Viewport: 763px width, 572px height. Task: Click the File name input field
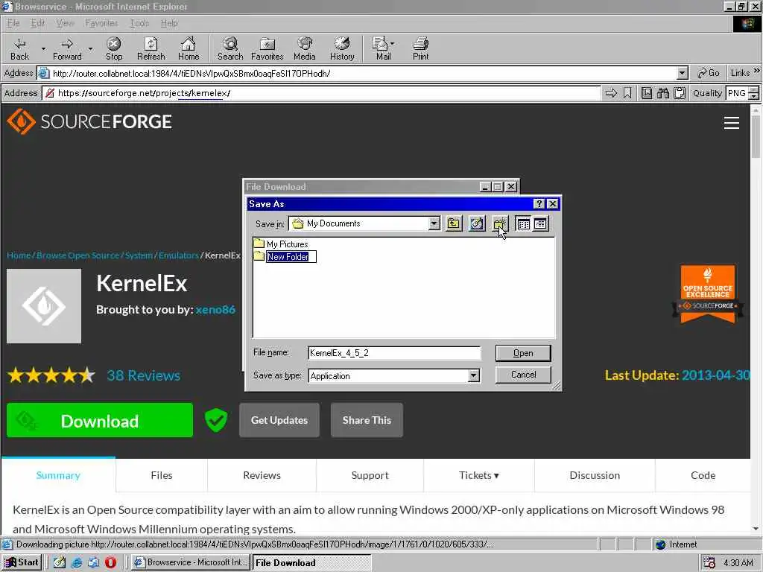[394, 353]
